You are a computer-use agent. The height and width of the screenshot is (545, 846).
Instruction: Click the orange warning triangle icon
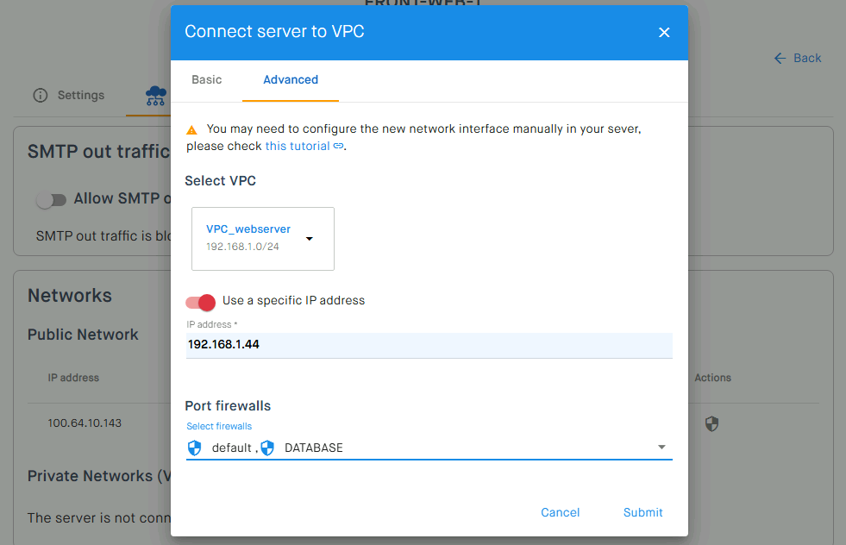point(191,130)
